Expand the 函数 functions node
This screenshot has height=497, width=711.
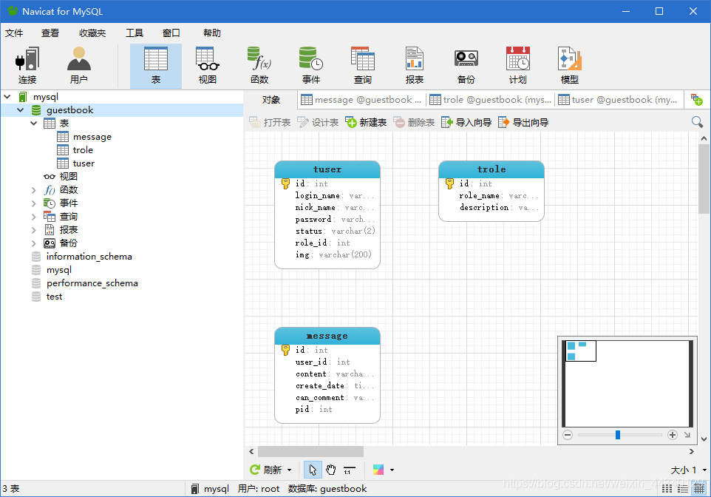(x=33, y=190)
